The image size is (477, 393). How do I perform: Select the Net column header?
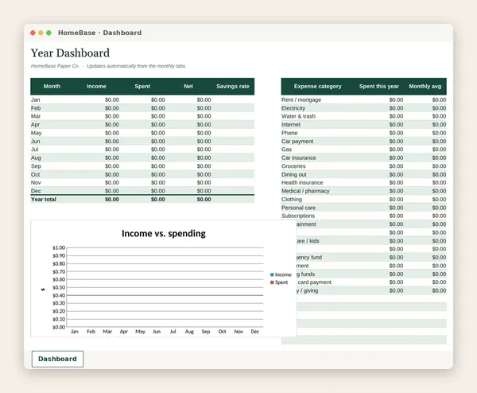click(188, 86)
